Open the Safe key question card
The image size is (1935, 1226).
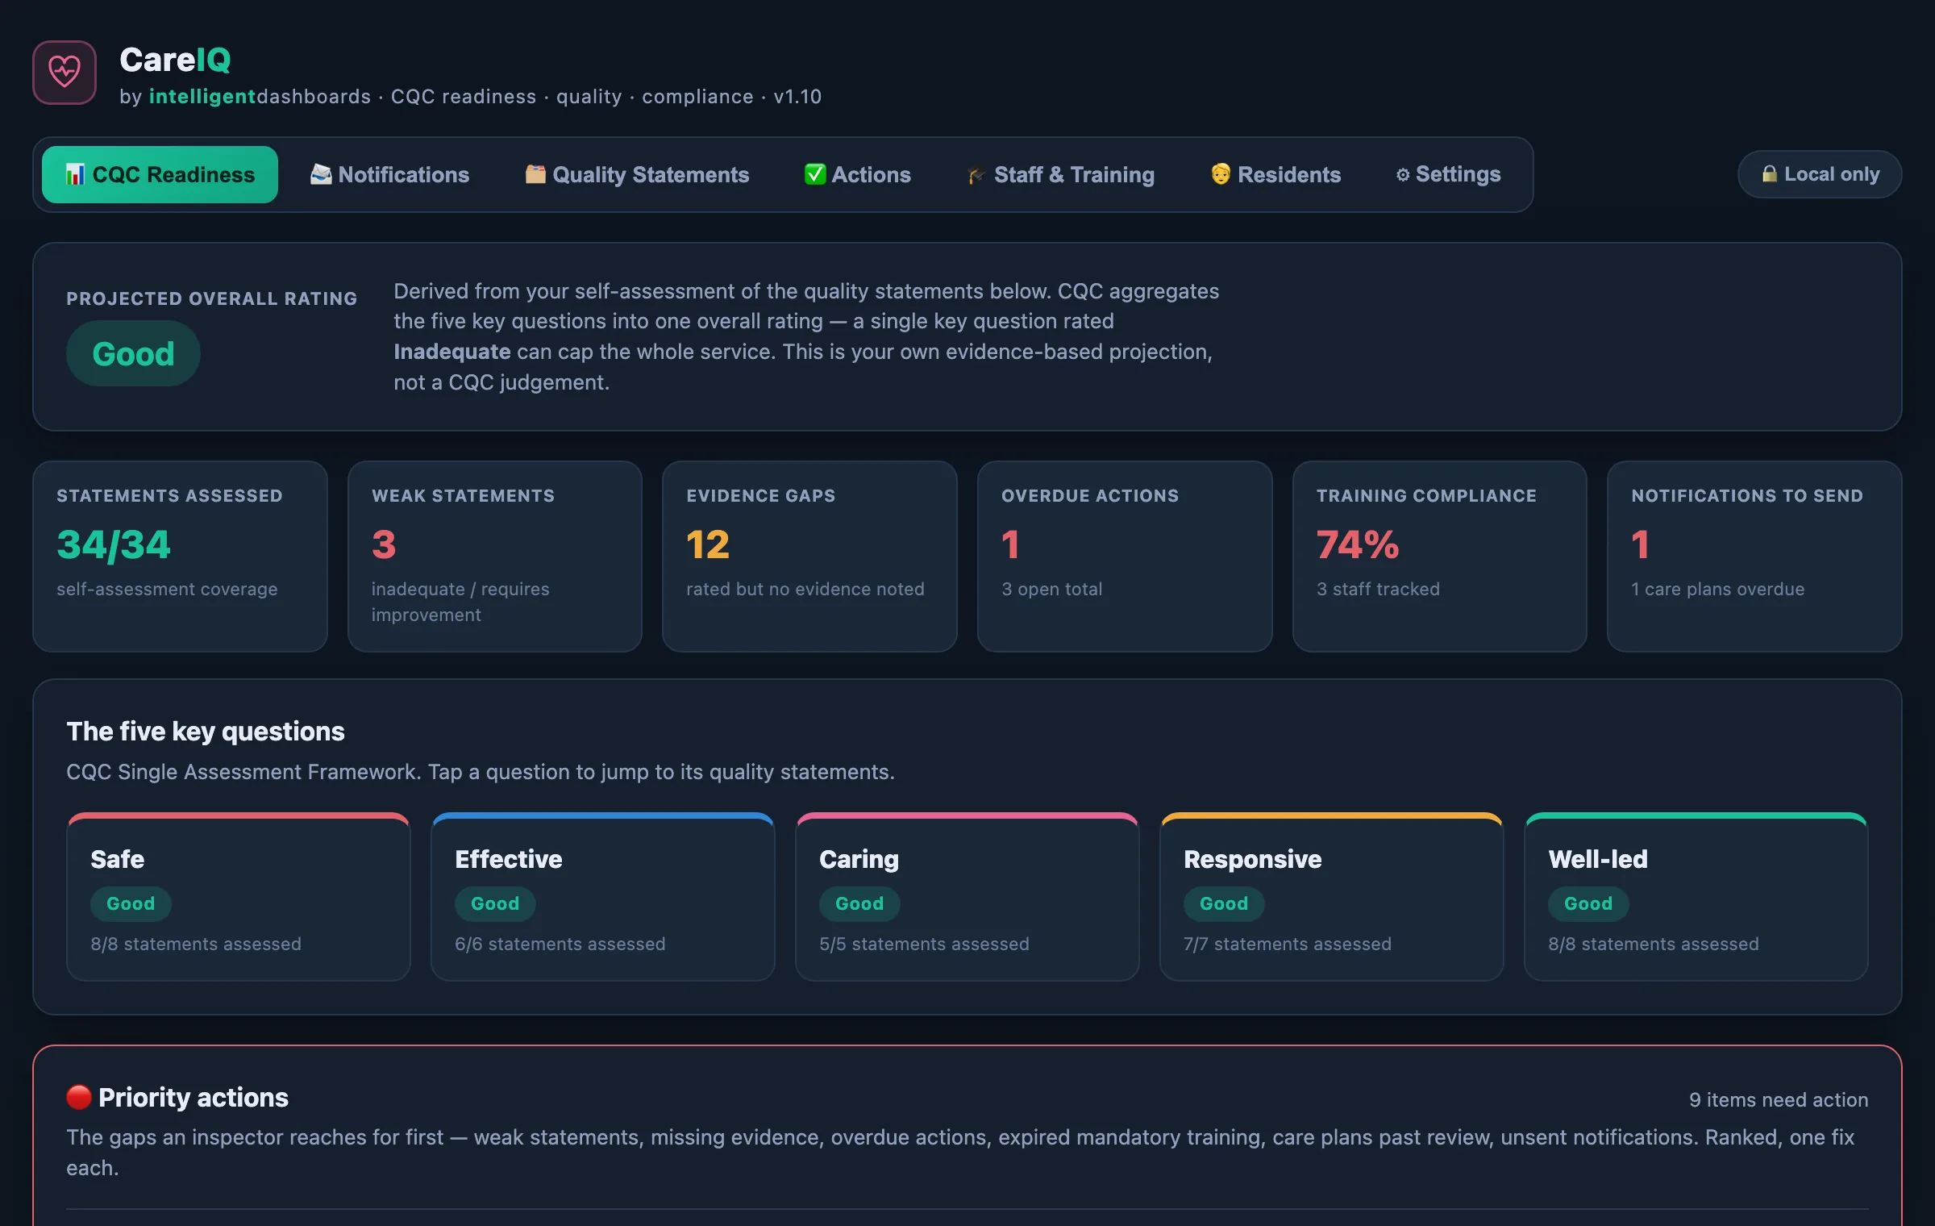[239, 897]
